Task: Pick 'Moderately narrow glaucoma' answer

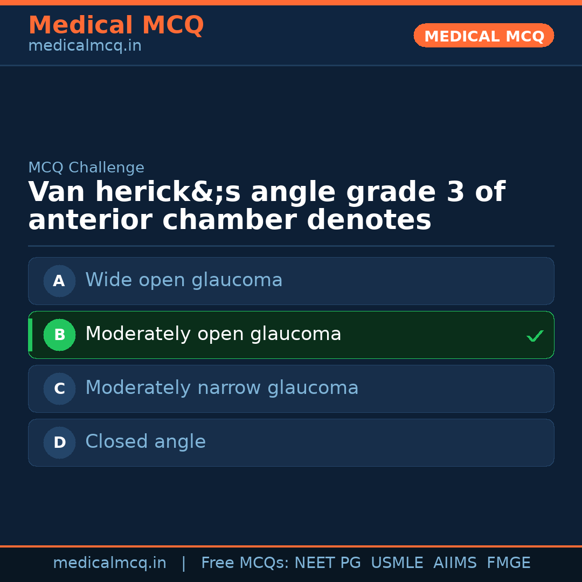Action: point(221,388)
